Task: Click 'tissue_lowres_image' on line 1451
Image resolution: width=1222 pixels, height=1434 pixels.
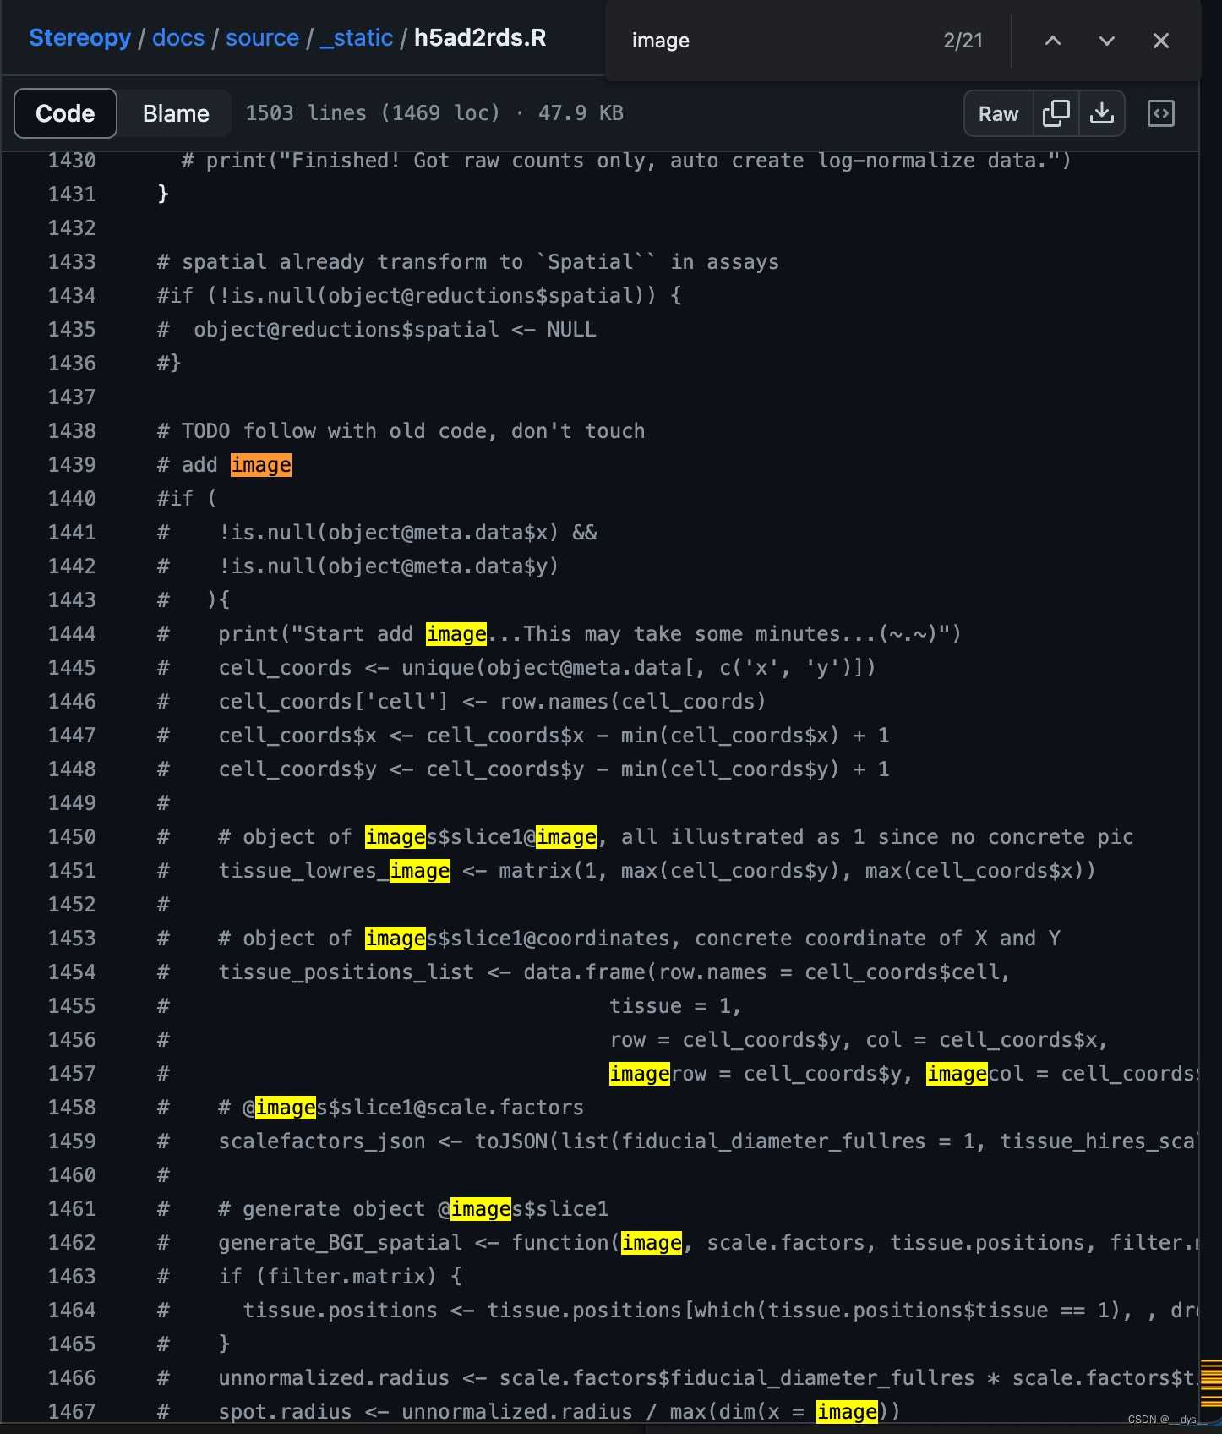Action: [x=335, y=871]
